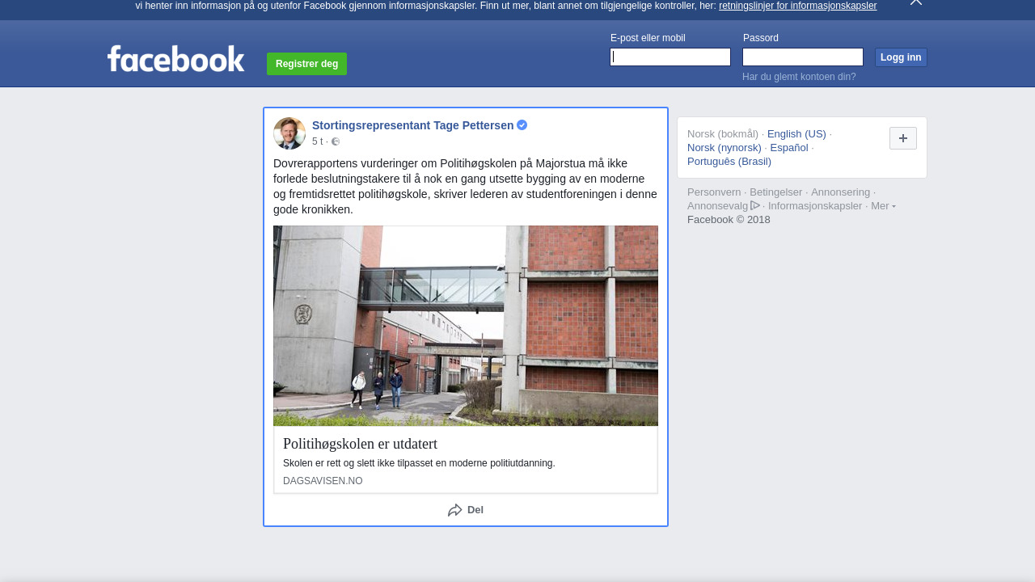Focus the E-post eller mobil field
The image size is (1035, 582).
(670, 57)
